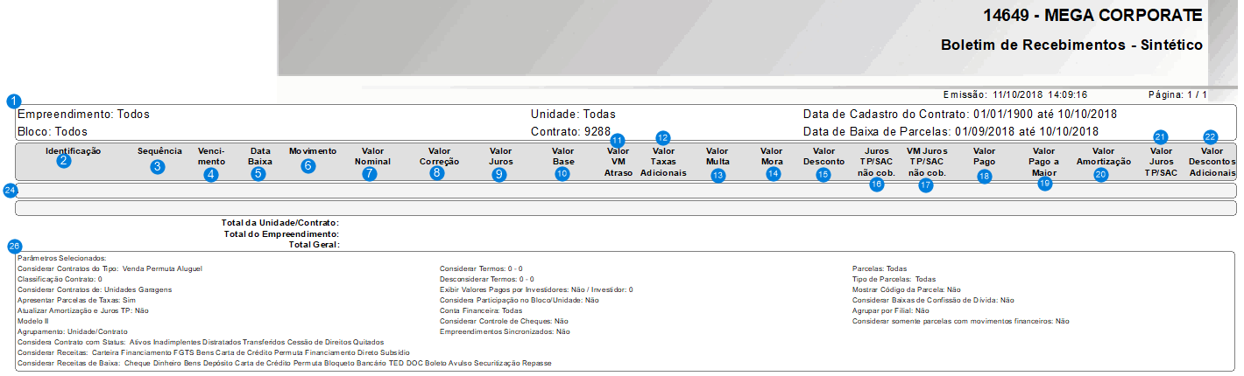The height and width of the screenshot is (376, 1244).
Task: Click the 'Movimento' column header
Action: (x=313, y=151)
